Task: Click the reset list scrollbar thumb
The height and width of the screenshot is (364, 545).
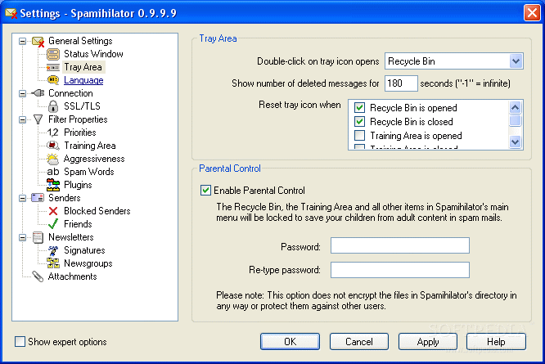Action: pyautogui.click(x=515, y=120)
